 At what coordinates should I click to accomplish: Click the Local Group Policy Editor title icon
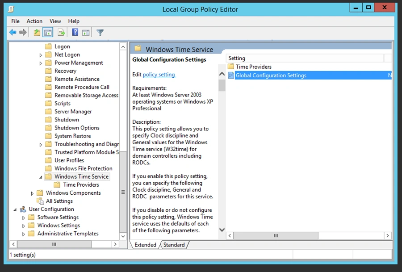click(11, 9)
